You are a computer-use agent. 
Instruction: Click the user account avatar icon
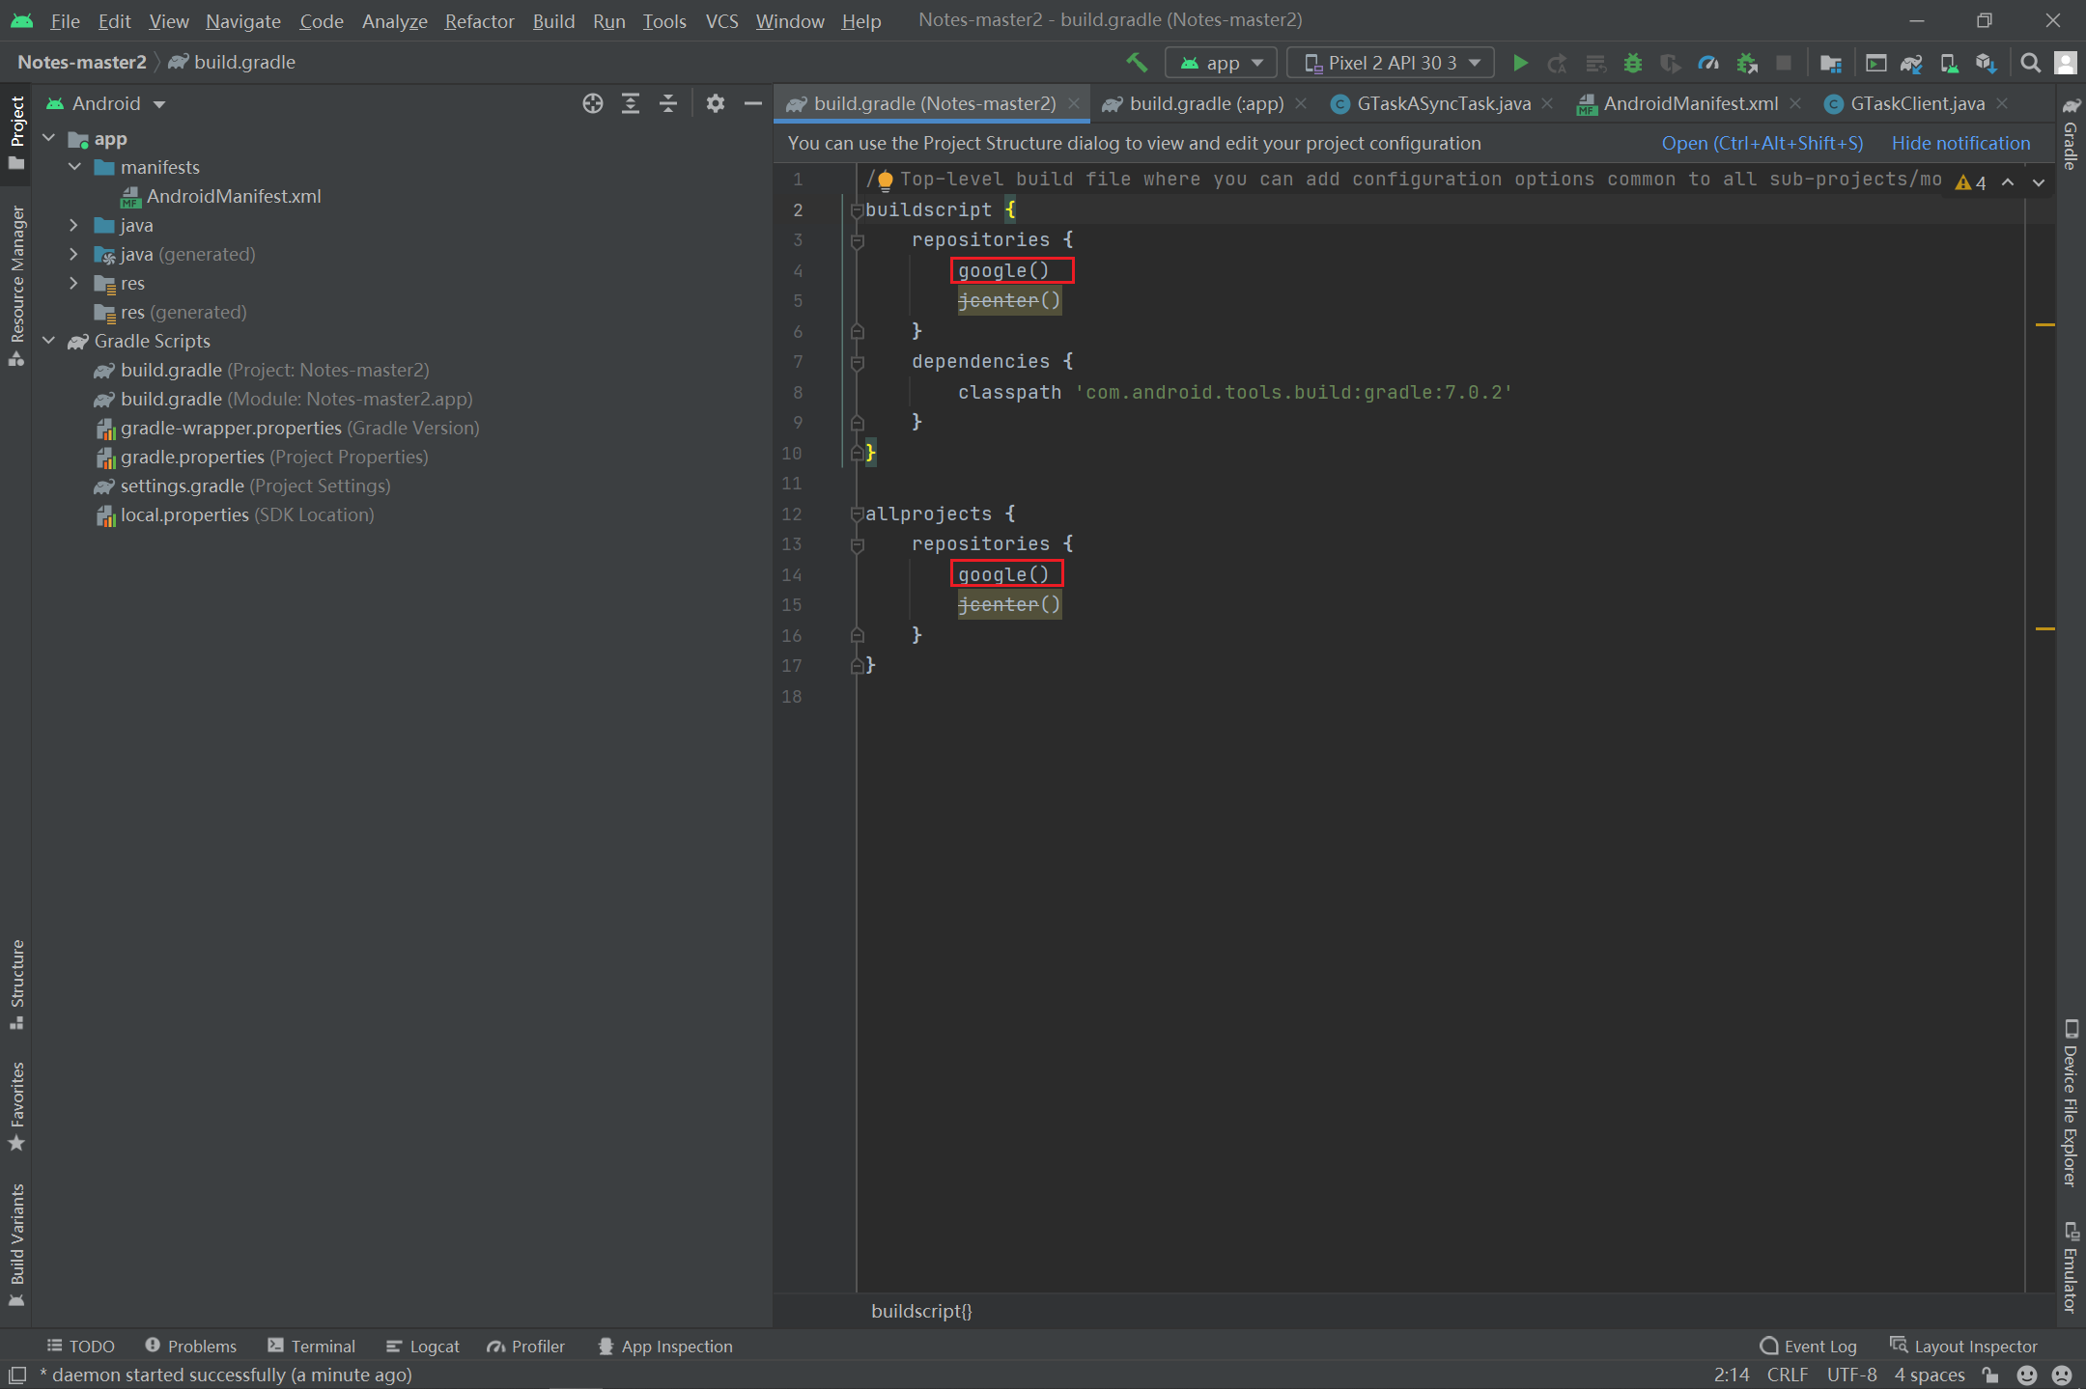(2066, 63)
